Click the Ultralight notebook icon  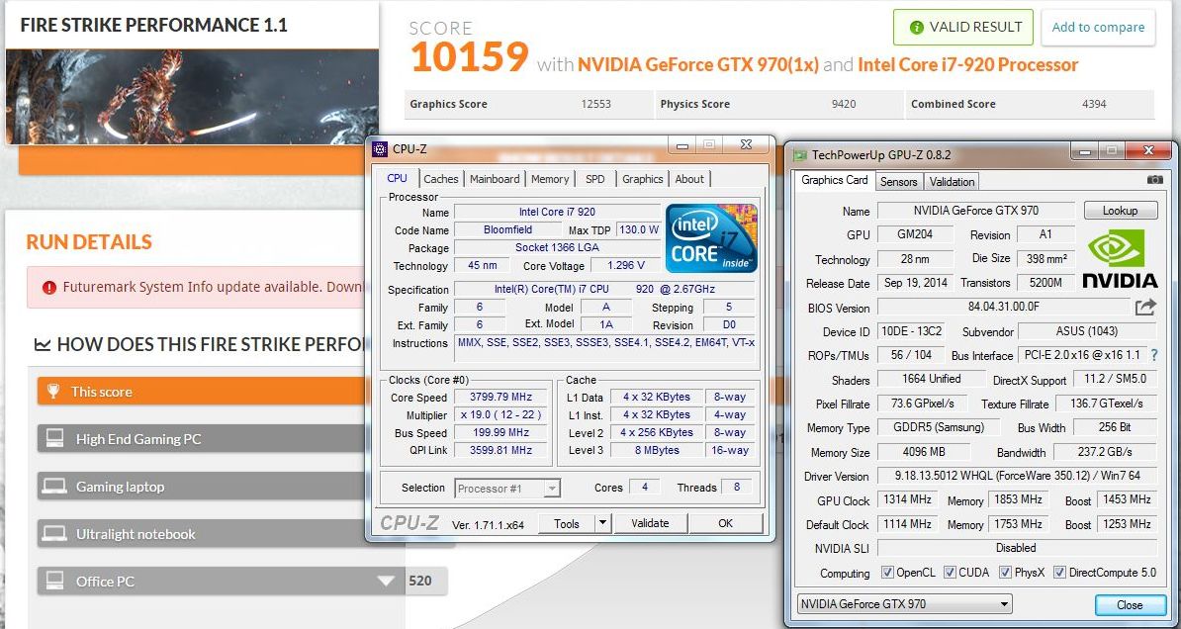pos(54,534)
